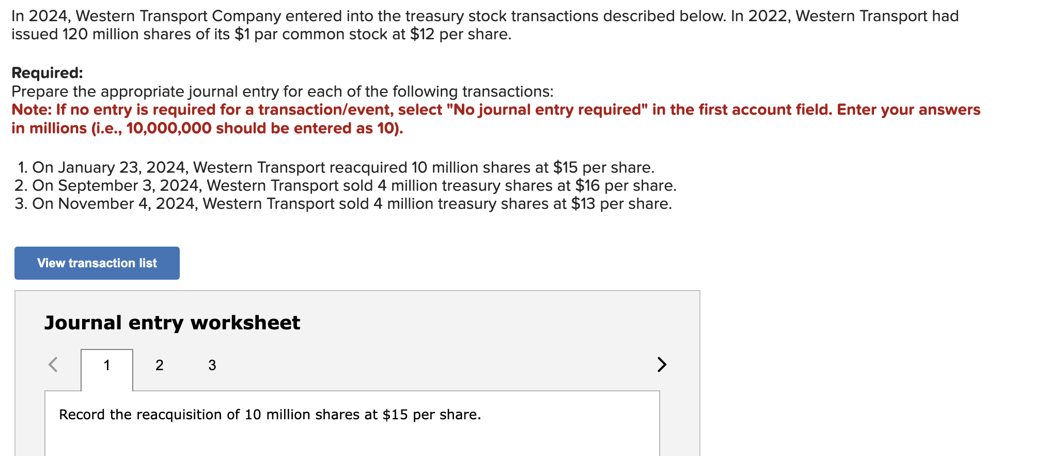Click the red 'in millions' example line
The image size is (1061, 456).
coord(207,128)
